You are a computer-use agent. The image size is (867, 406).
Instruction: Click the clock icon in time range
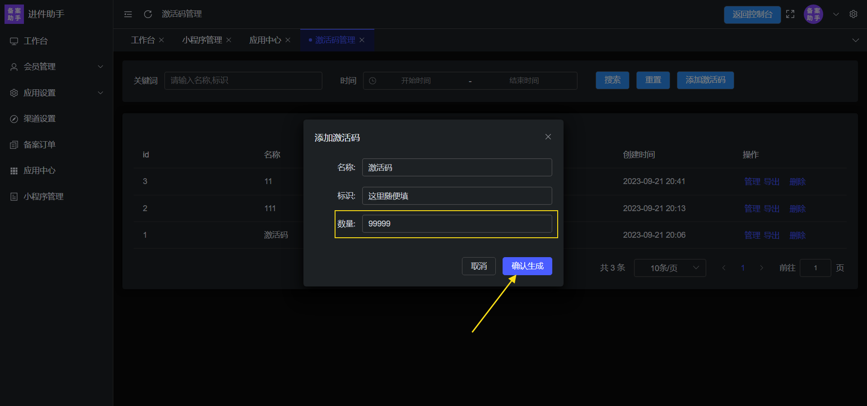[373, 81]
